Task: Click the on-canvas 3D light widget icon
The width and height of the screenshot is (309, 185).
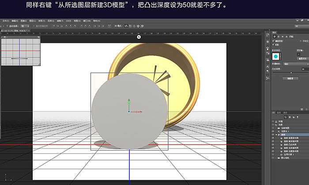Action: (x=139, y=37)
